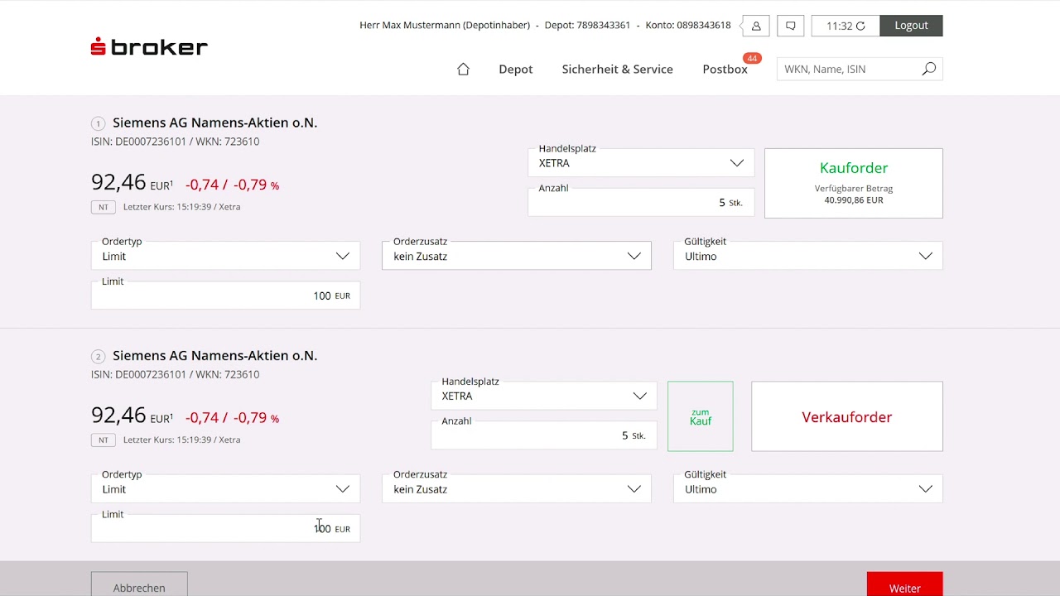Image resolution: width=1060 pixels, height=596 pixels.
Task: Click the session timer refresh icon
Action: [x=860, y=26]
